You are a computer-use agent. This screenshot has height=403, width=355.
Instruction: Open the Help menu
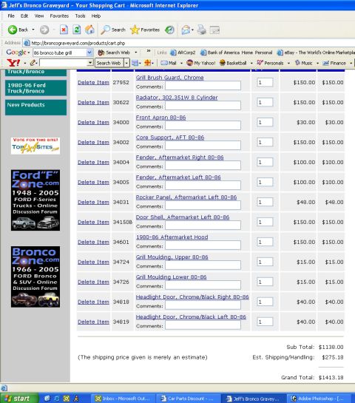pos(96,16)
